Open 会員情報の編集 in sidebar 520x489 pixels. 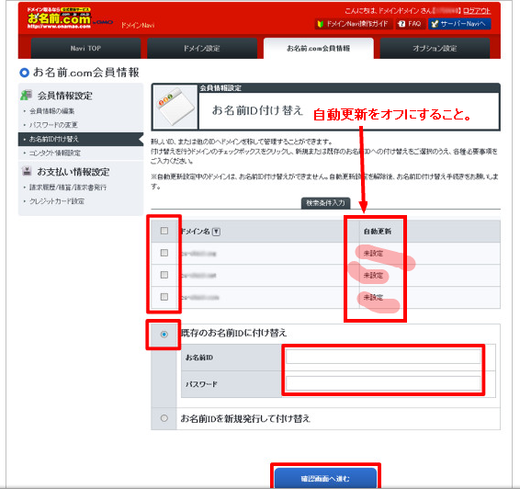pyautogui.click(x=51, y=111)
